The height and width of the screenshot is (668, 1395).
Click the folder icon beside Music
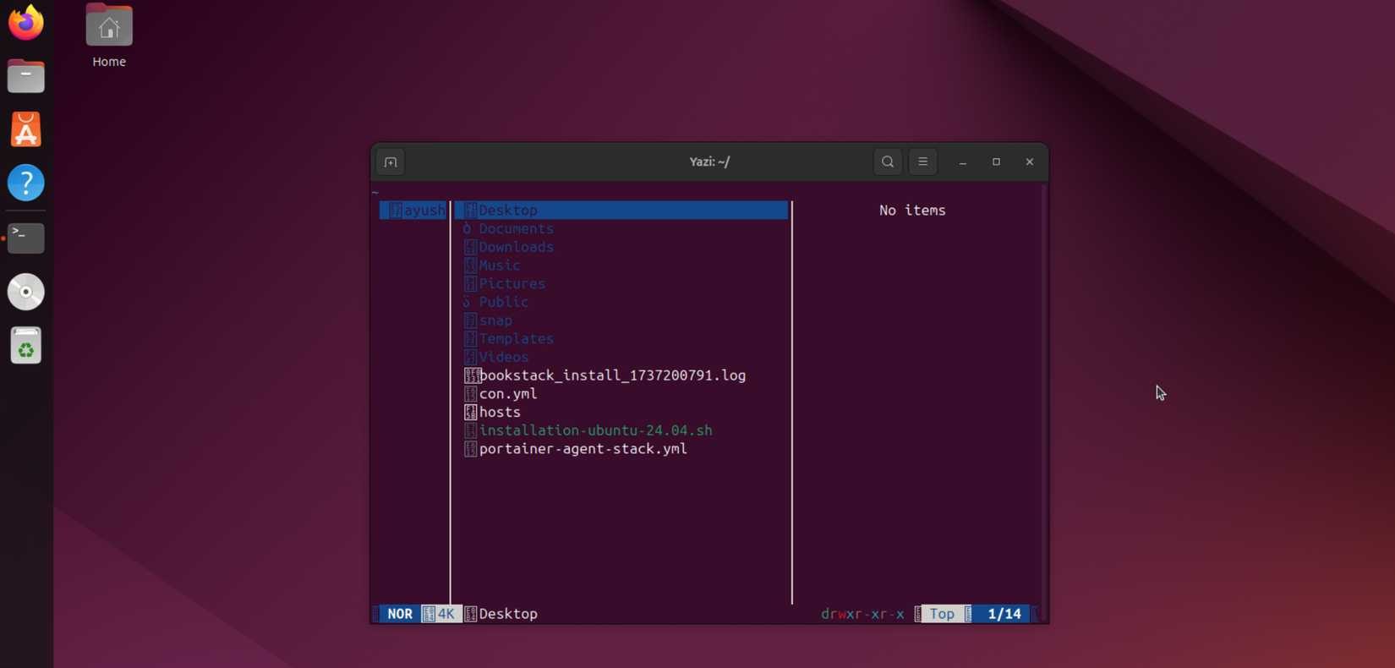(470, 266)
